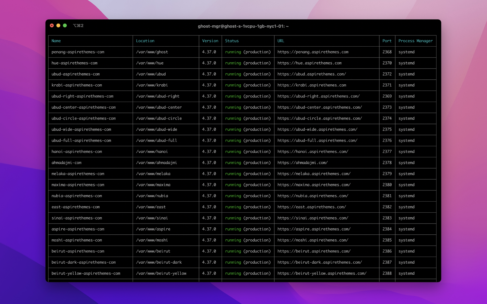
Task: Click the location /var/www/sinai
Action: click(x=152, y=218)
